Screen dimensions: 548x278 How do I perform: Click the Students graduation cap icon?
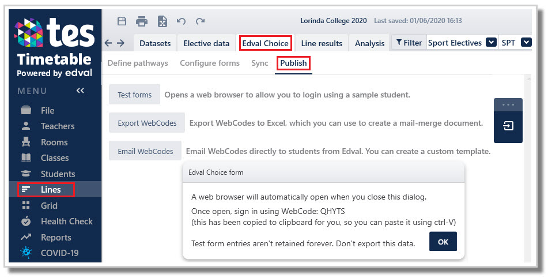coord(26,174)
